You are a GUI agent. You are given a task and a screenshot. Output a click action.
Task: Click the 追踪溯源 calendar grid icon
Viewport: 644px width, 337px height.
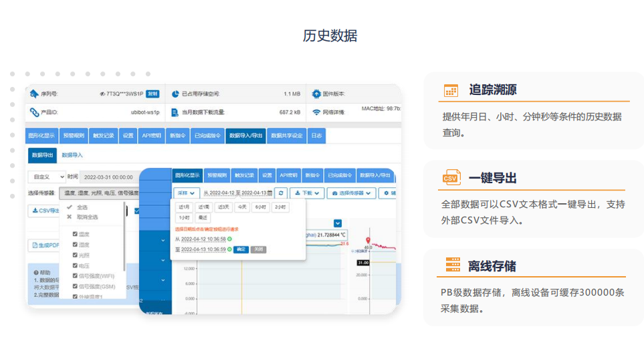tap(451, 90)
